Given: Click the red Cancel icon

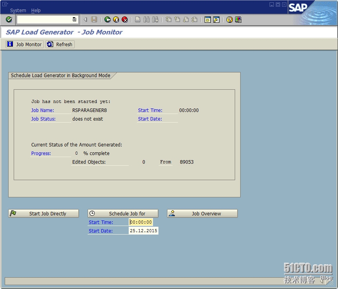Looking at the screenshot, I should (124, 20).
